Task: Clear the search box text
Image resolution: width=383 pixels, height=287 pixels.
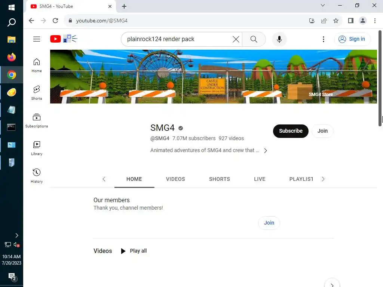Action: 236,39
